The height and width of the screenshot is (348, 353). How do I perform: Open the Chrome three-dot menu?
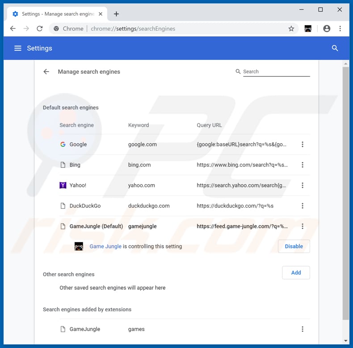pyautogui.click(x=340, y=29)
